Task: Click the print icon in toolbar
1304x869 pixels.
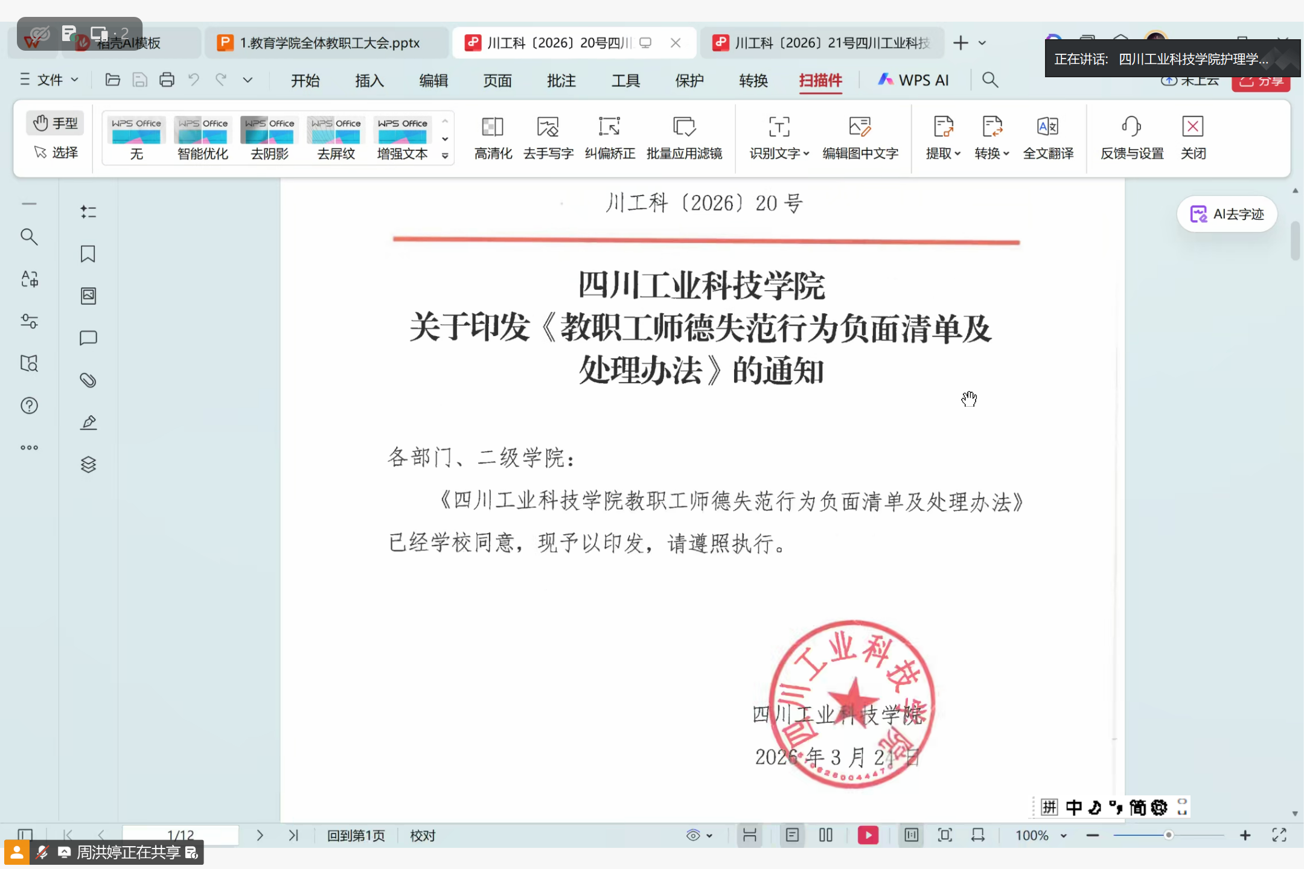Action: pyautogui.click(x=167, y=80)
